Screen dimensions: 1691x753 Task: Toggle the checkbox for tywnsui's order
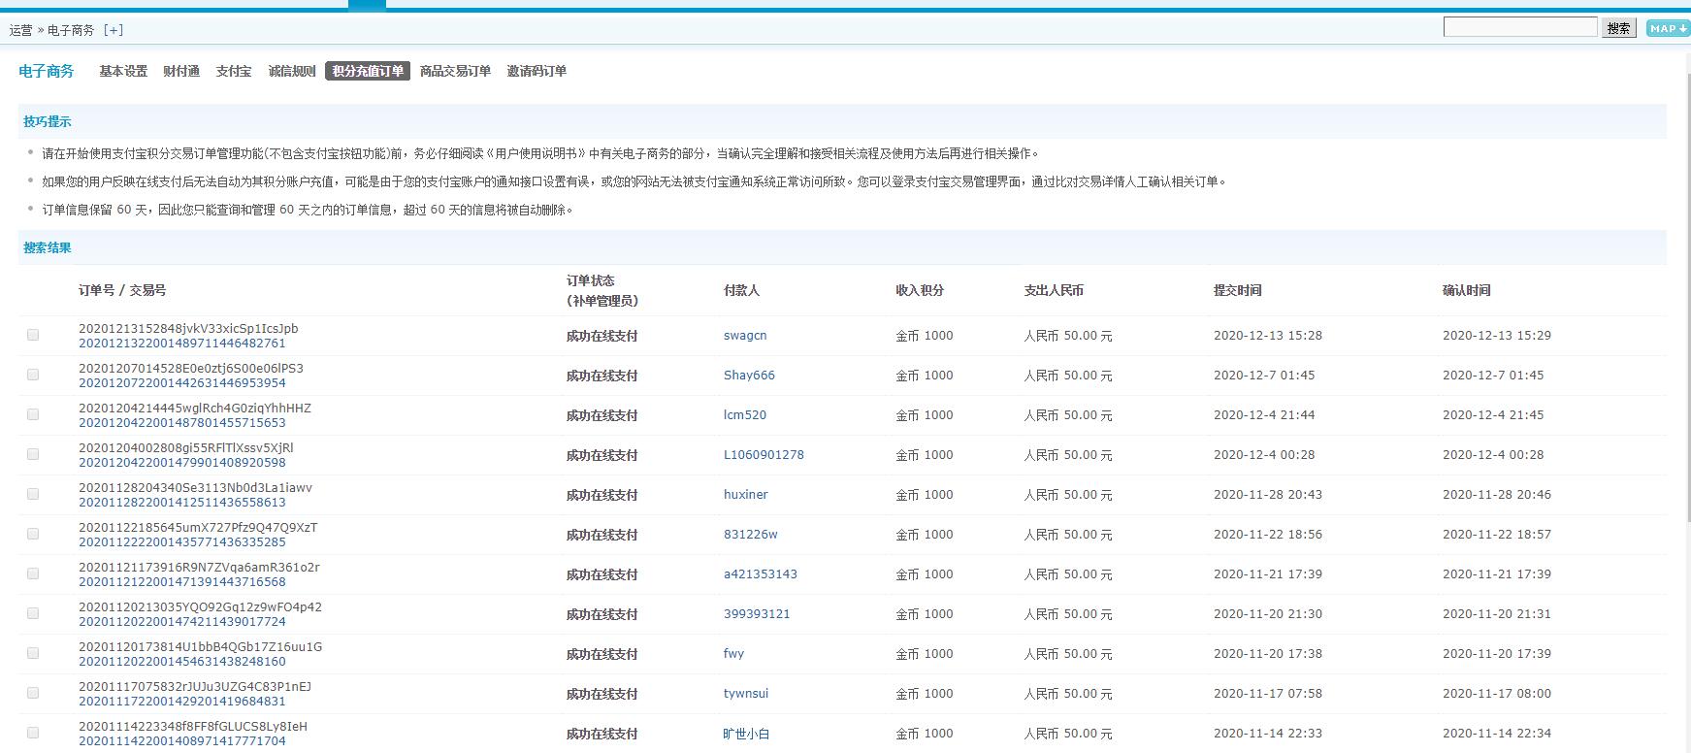point(33,693)
